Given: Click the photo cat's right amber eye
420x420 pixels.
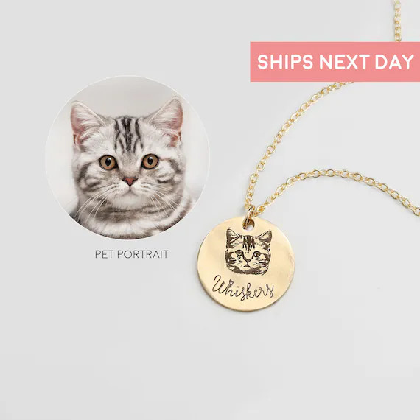Looking at the screenshot, I should (x=150, y=161).
